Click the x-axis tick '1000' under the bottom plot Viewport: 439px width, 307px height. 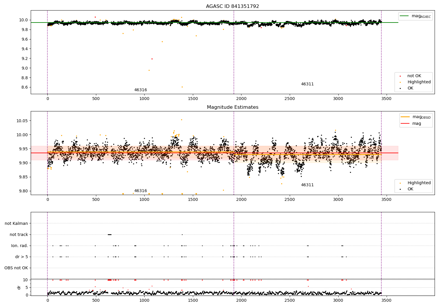coord(144,300)
